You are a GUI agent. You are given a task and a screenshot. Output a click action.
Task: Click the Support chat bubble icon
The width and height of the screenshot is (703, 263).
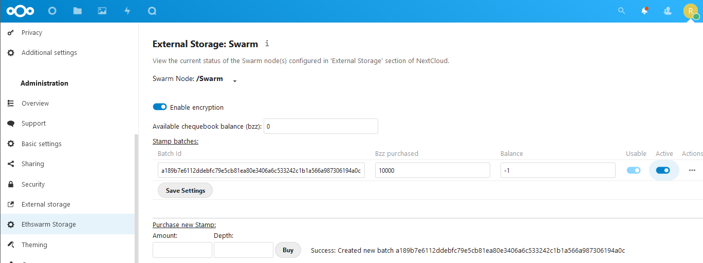coord(11,124)
